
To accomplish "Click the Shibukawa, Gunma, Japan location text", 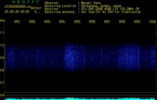I will pyautogui.click(x=101, y=6).
